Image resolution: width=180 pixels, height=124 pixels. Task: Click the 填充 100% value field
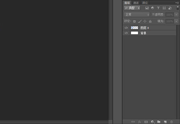(x=170, y=21)
